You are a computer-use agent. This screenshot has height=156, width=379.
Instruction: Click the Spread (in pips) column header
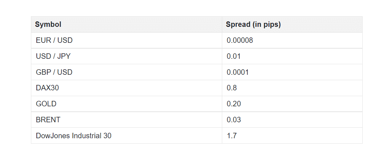(292, 24)
